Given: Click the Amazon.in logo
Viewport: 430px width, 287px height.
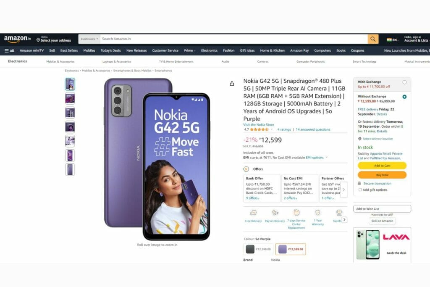Looking at the screenshot, I should tap(17, 39).
